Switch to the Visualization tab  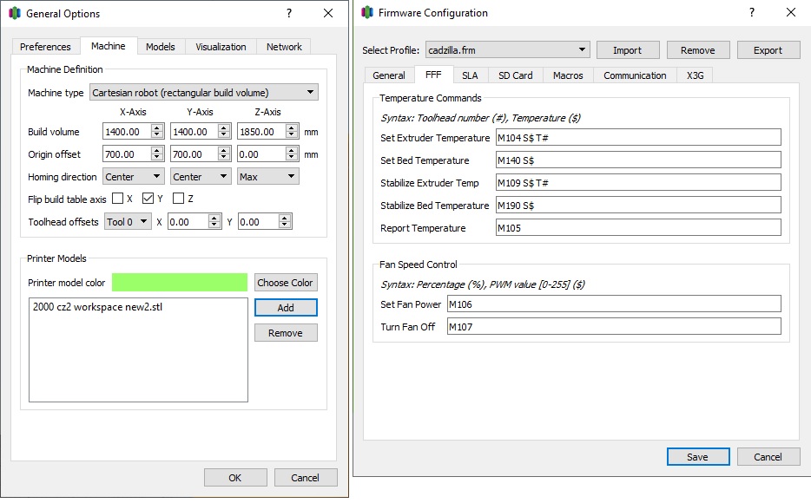pyautogui.click(x=221, y=47)
